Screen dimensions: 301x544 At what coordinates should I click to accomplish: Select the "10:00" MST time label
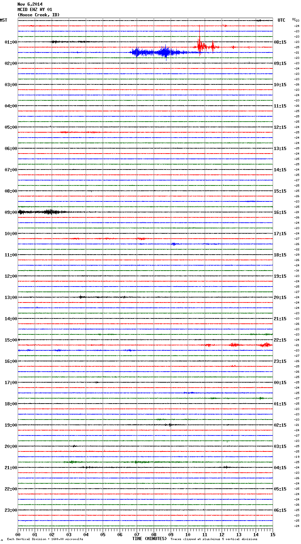(11, 233)
